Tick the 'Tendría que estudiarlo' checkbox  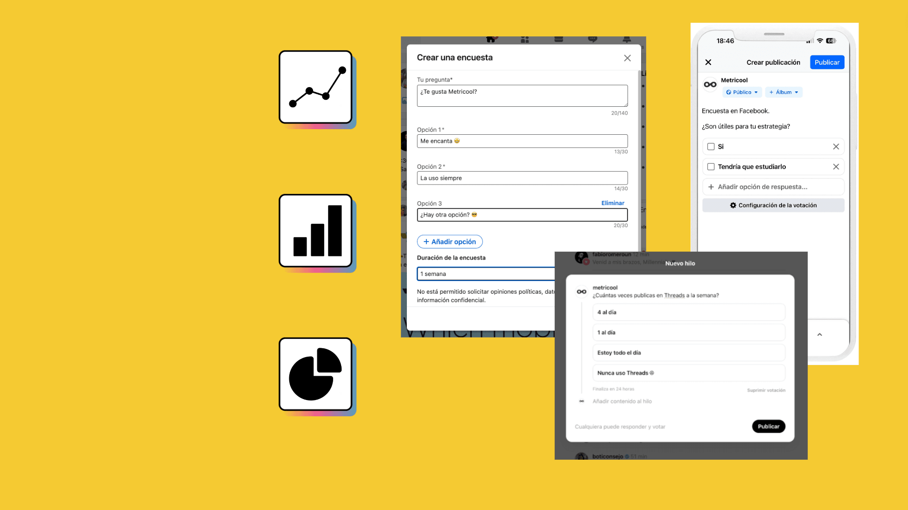(x=711, y=167)
